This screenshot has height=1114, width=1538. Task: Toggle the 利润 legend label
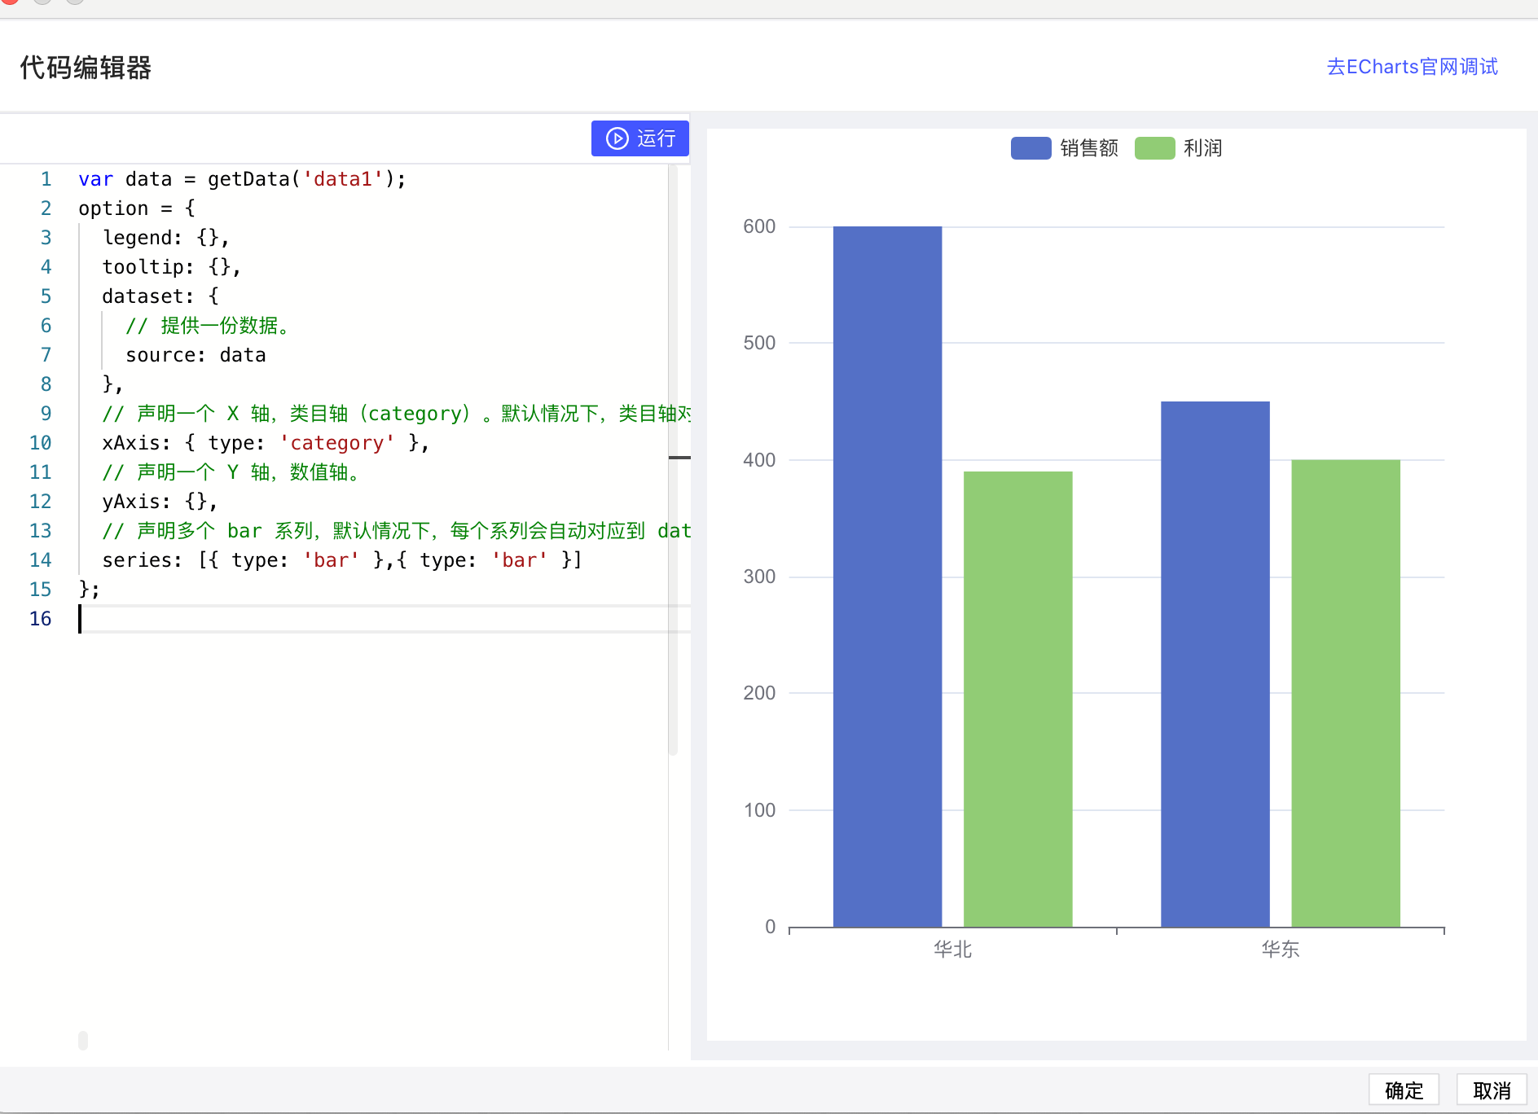1202,148
